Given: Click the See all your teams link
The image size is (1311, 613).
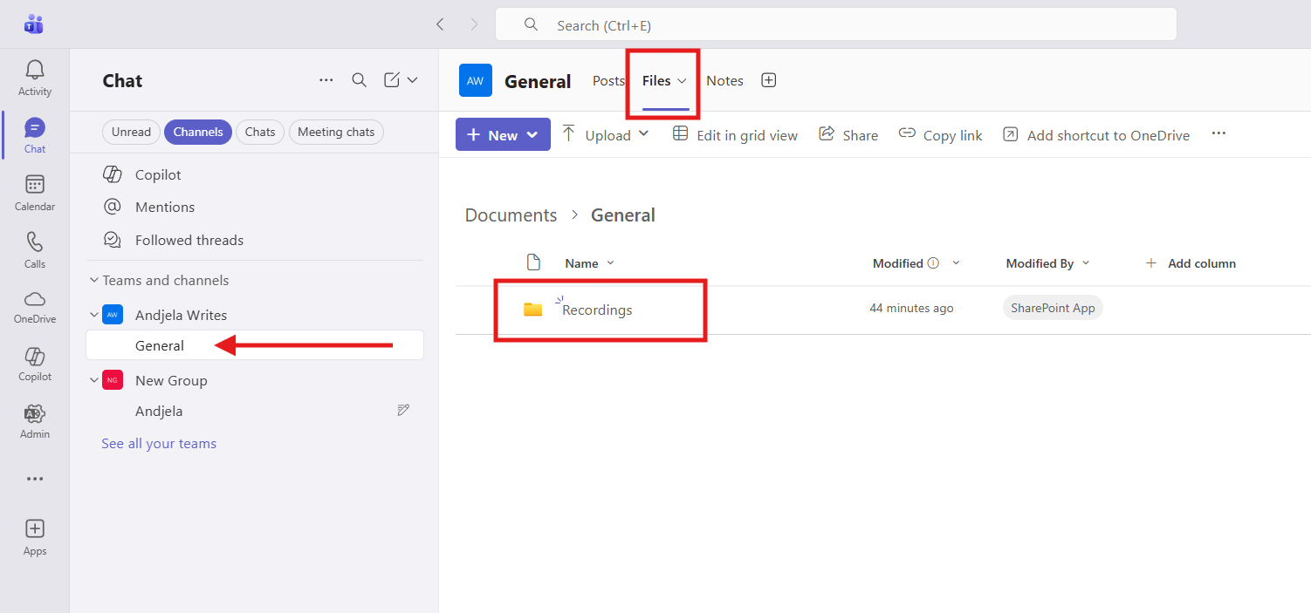Looking at the screenshot, I should pyautogui.click(x=159, y=444).
